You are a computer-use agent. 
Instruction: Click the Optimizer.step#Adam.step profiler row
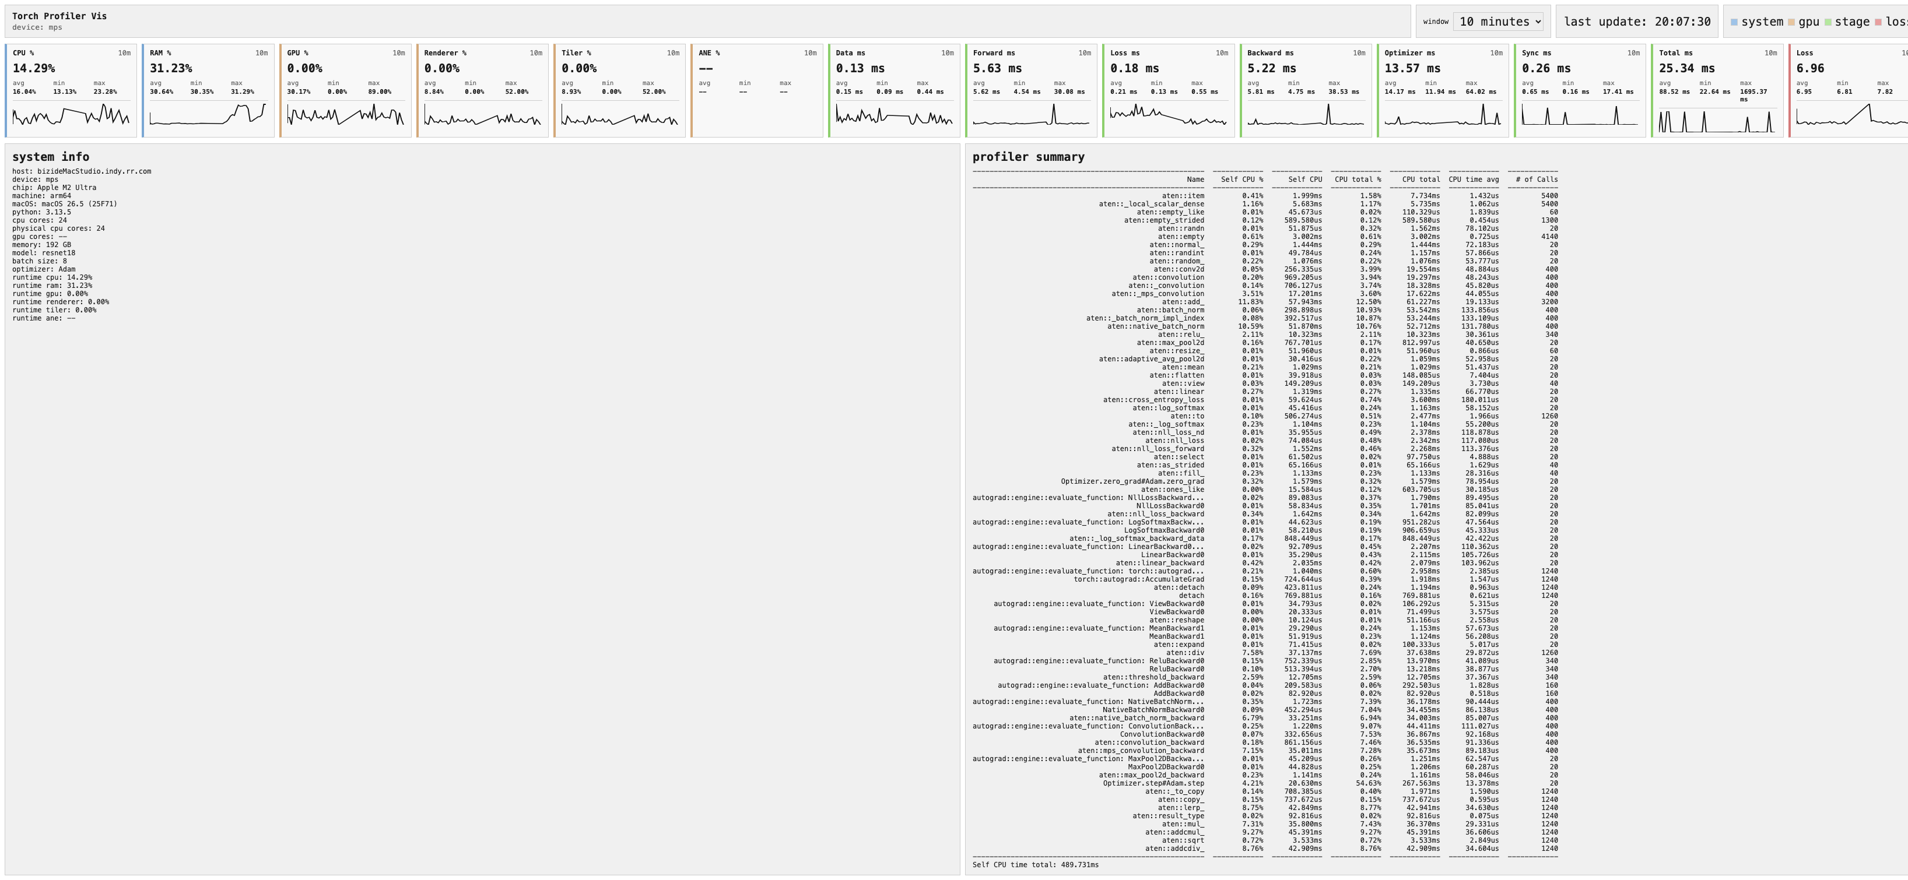[1265, 783]
